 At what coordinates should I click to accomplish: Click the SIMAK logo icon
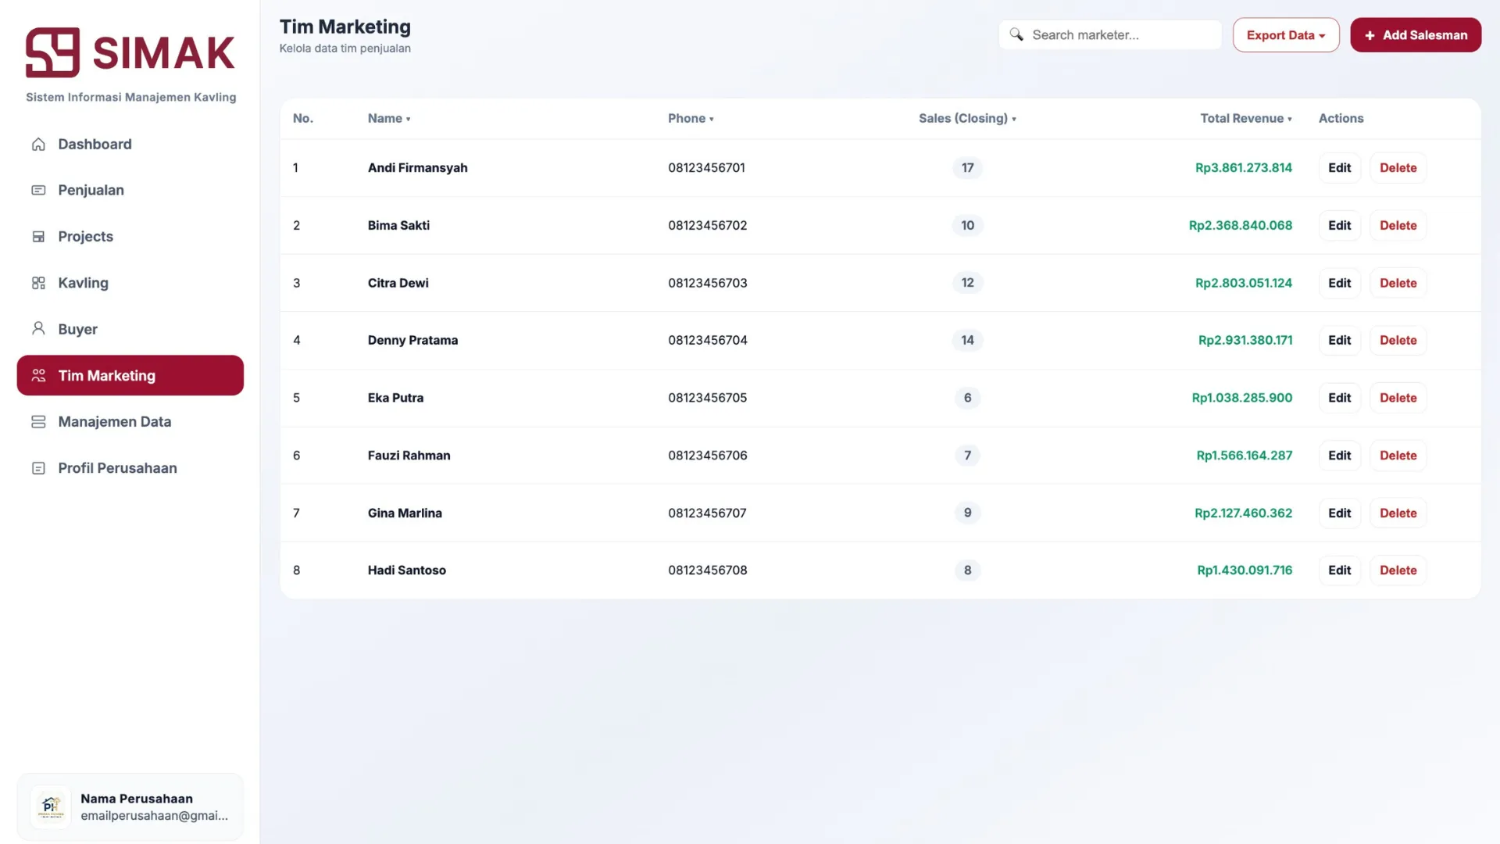52,52
